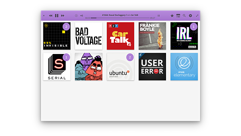Click the playback progress bar
The image size is (241, 136).
coord(120,18)
